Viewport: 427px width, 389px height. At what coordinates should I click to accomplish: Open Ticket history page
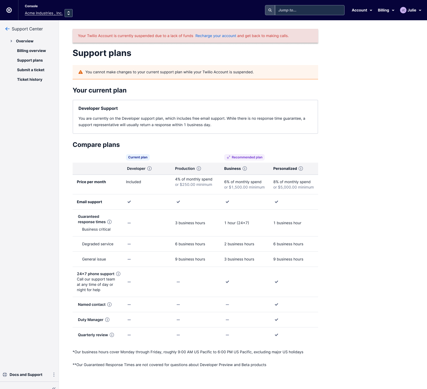pyautogui.click(x=30, y=79)
